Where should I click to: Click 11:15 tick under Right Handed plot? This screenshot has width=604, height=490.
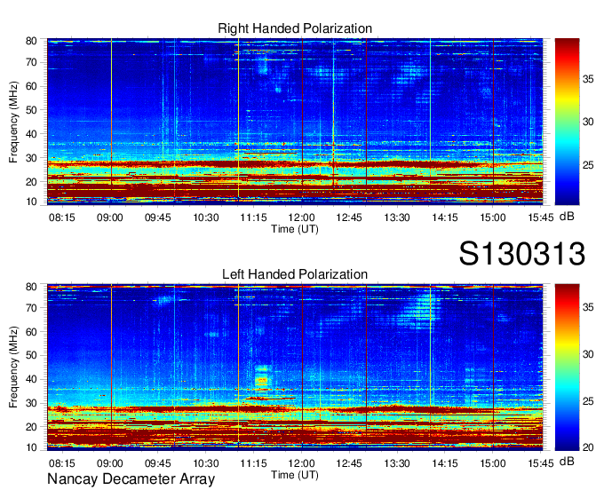(253, 217)
